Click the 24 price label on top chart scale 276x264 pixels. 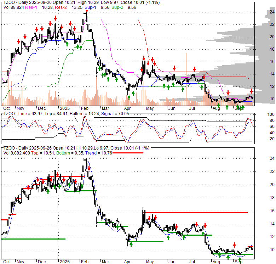coord(272,12)
